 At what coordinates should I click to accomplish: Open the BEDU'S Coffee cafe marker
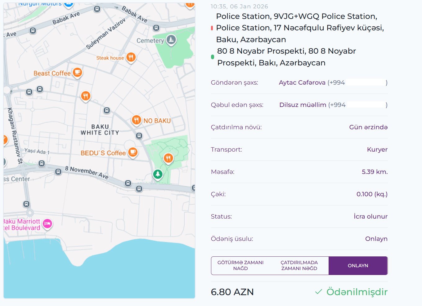pyautogui.click(x=133, y=152)
